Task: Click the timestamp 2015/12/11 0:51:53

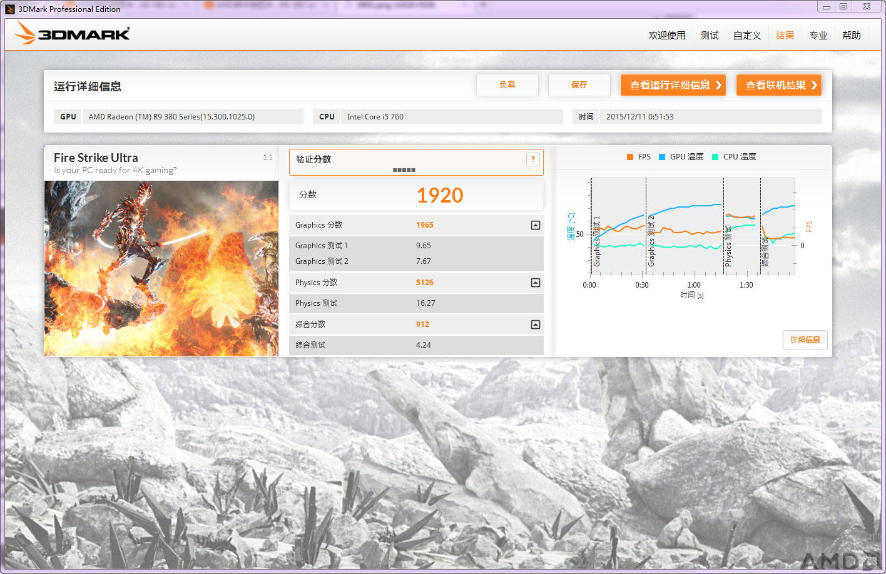Action: (x=640, y=117)
